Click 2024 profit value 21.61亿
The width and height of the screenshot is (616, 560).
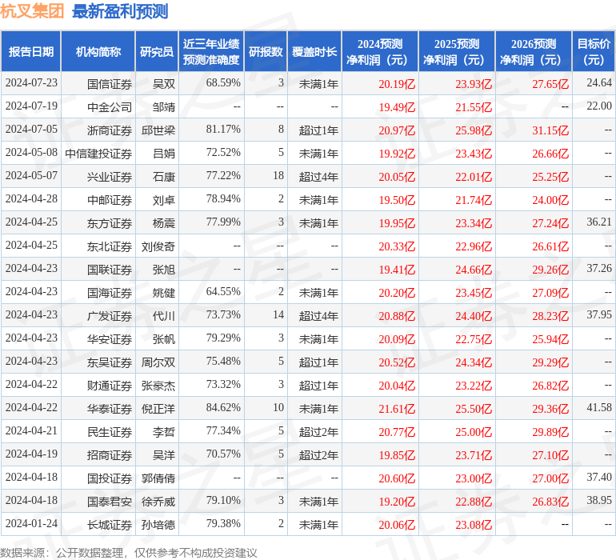point(397,409)
